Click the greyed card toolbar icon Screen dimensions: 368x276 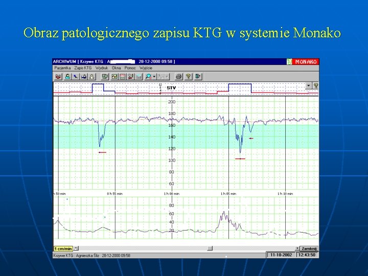pos(139,77)
